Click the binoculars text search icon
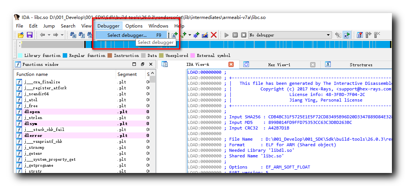Screen dimensions: 405x186 pos(82,35)
